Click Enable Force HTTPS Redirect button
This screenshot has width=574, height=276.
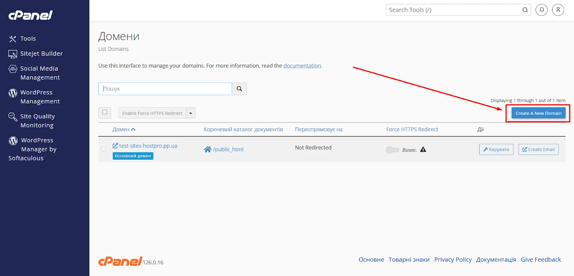(152, 113)
